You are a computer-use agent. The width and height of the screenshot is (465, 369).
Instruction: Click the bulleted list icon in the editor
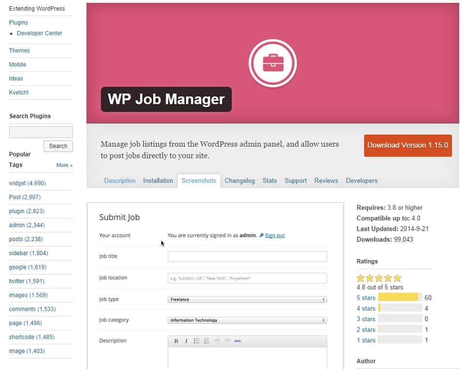tap(197, 340)
